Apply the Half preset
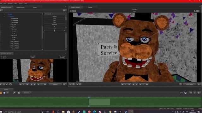This screenshot has height=113, width=202. (55, 20)
